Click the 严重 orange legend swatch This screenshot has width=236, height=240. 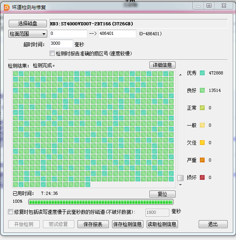[x=202, y=160]
